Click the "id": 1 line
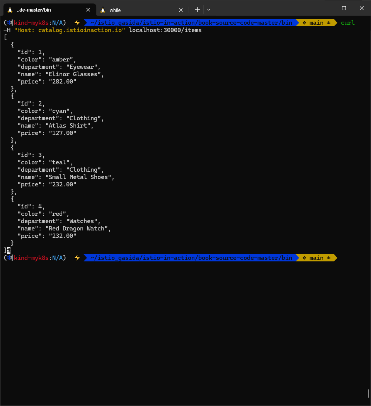The width and height of the screenshot is (371, 406). [x=31, y=52]
